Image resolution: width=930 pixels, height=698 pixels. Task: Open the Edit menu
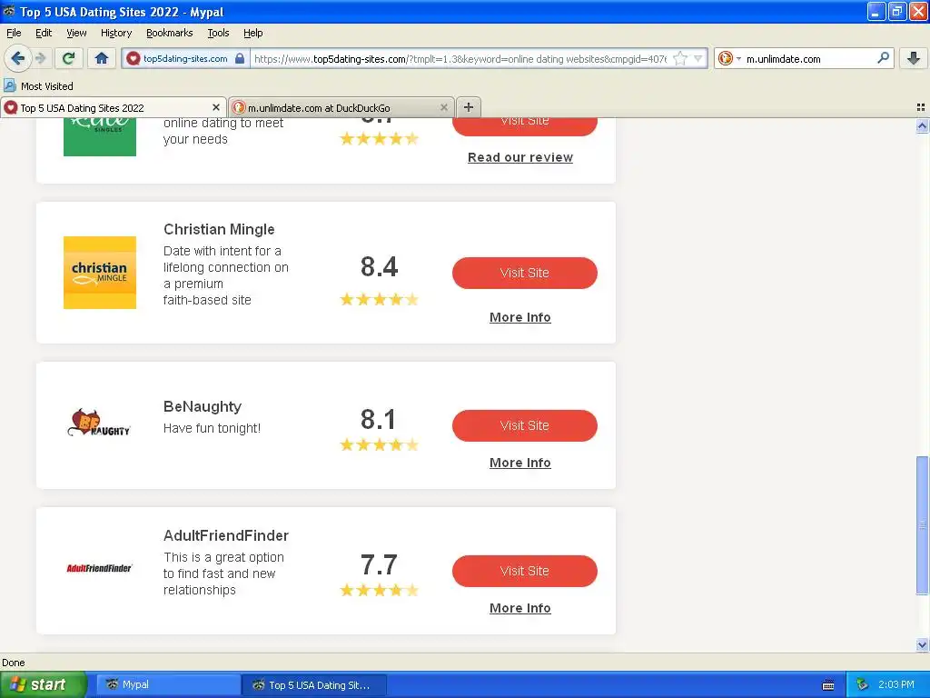click(x=44, y=33)
